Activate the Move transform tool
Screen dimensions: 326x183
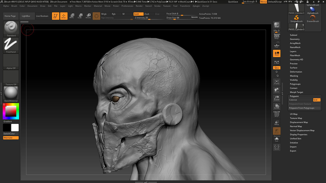(x=72, y=16)
